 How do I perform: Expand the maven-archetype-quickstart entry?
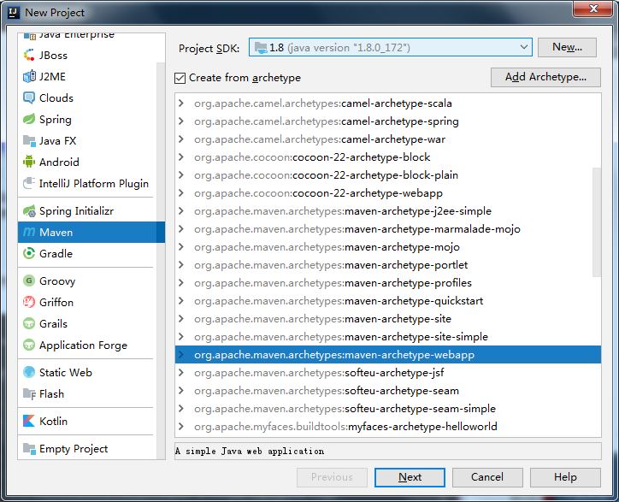tap(180, 301)
